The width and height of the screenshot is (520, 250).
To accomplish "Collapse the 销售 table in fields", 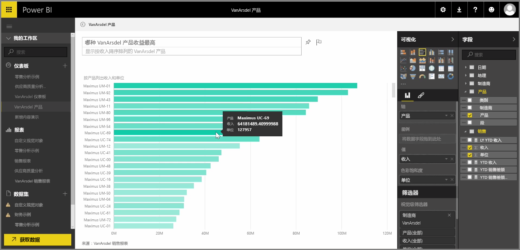I will (x=466, y=131).
